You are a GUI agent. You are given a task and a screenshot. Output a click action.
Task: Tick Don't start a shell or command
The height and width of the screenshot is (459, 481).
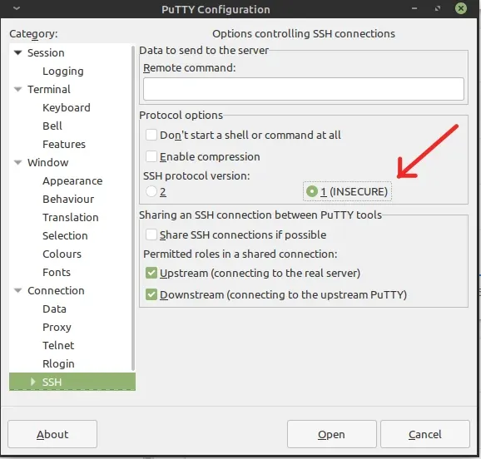point(151,135)
